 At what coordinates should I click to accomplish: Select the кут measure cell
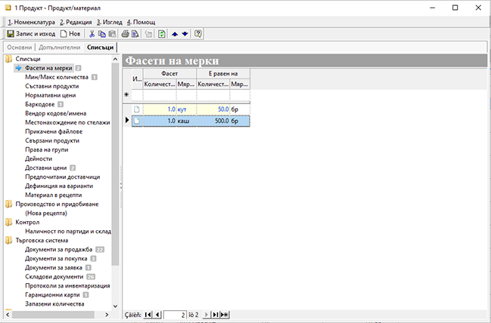pos(186,109)
